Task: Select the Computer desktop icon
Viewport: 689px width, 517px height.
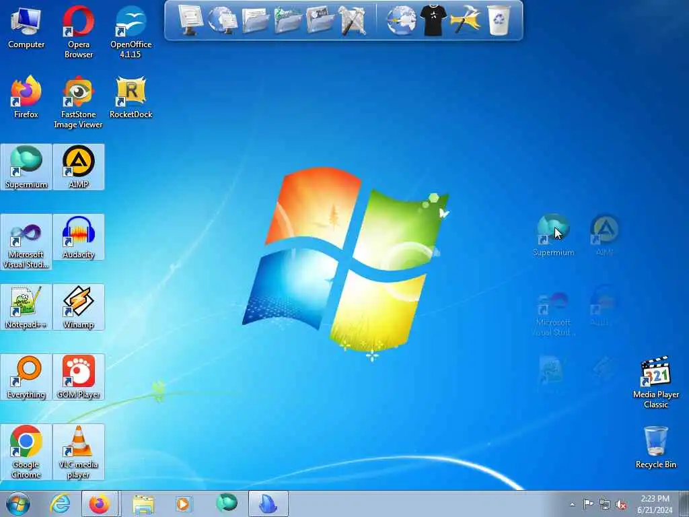Action: pyautogui.click(x=26, y=28)
